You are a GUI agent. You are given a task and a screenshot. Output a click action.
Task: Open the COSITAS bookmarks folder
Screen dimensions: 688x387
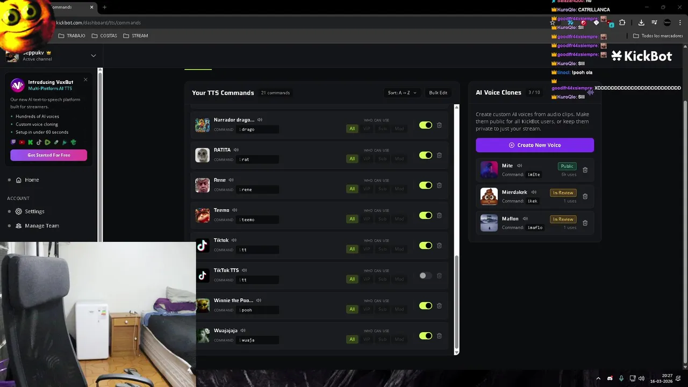[104, 35]
